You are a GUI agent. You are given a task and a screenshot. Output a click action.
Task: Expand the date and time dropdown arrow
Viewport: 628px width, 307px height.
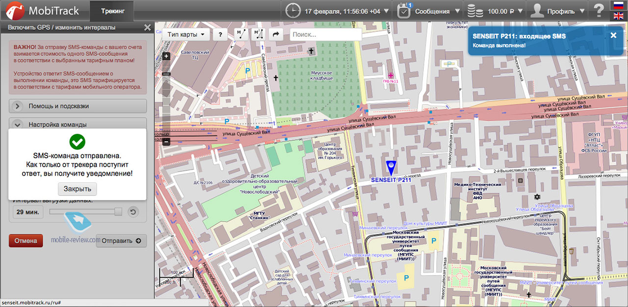coord(387,11)
